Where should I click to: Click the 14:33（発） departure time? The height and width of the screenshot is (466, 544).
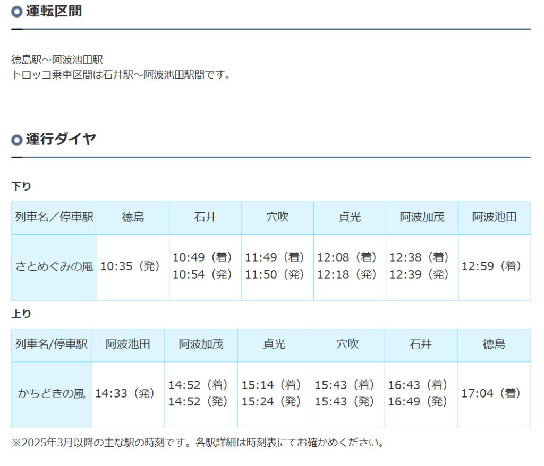[125, 393]
